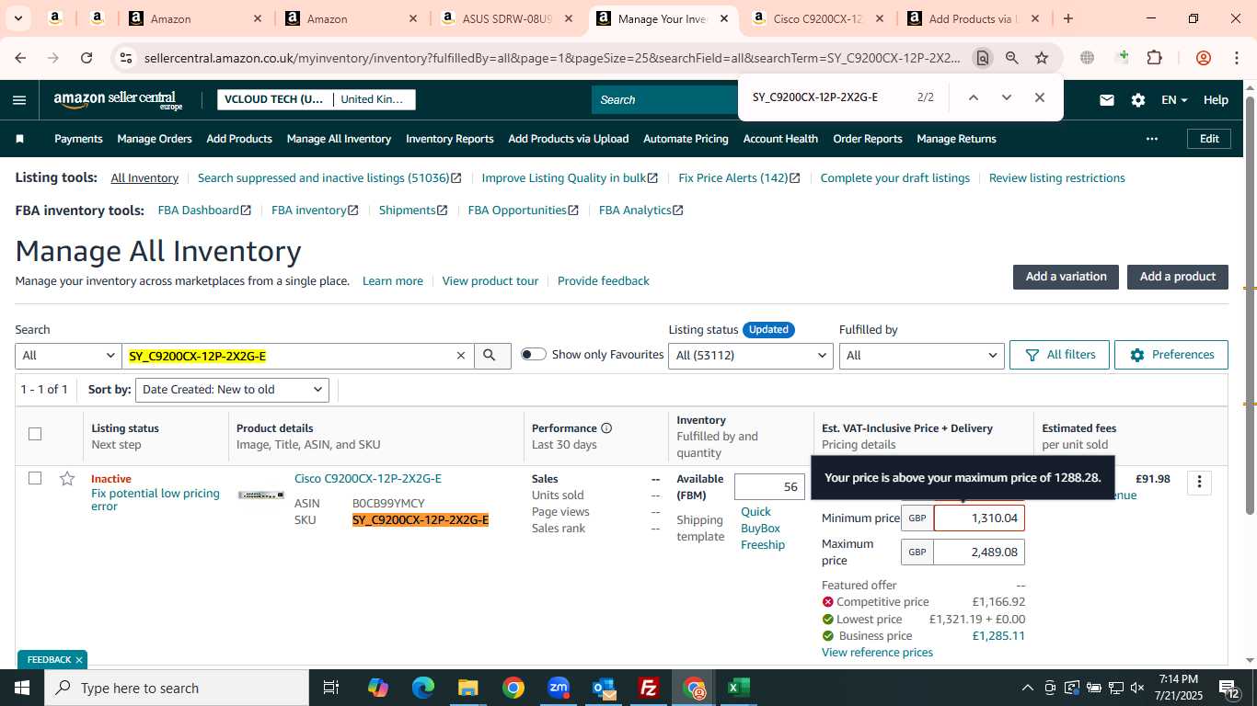The image size is (1257, 706).
Task: Open the Listing status dropdown
Action: pos(751,356)
